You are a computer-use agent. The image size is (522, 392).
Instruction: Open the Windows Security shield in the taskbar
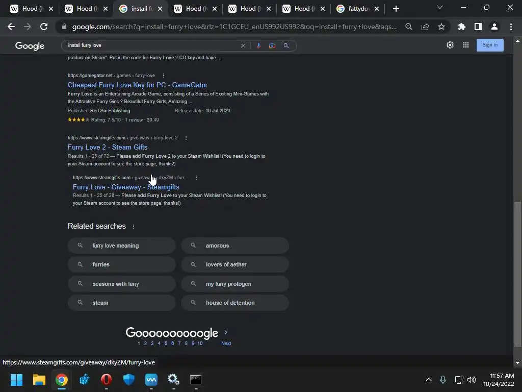pos(128,380)
